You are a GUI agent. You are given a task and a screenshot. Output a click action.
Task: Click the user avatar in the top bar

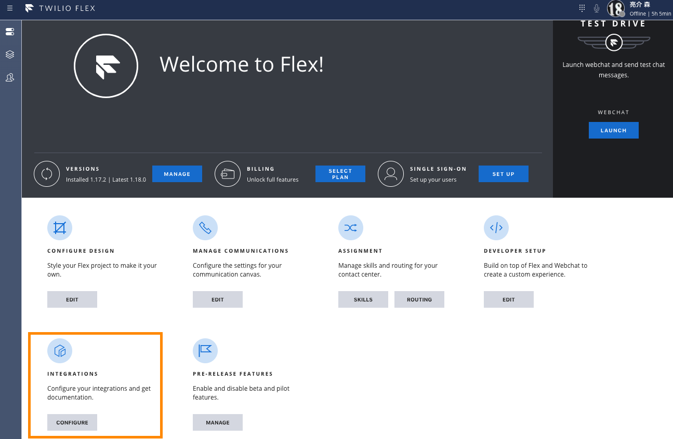point(616,8)
